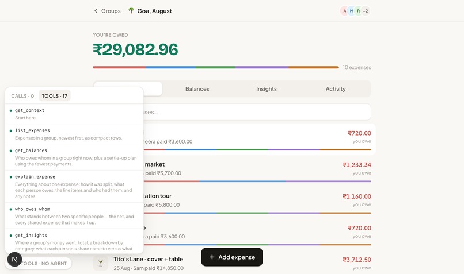
Task: Select the list_expenses tool
Action: [x=74, y=134]
